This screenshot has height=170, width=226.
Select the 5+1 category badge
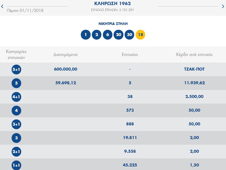[16, 69]
